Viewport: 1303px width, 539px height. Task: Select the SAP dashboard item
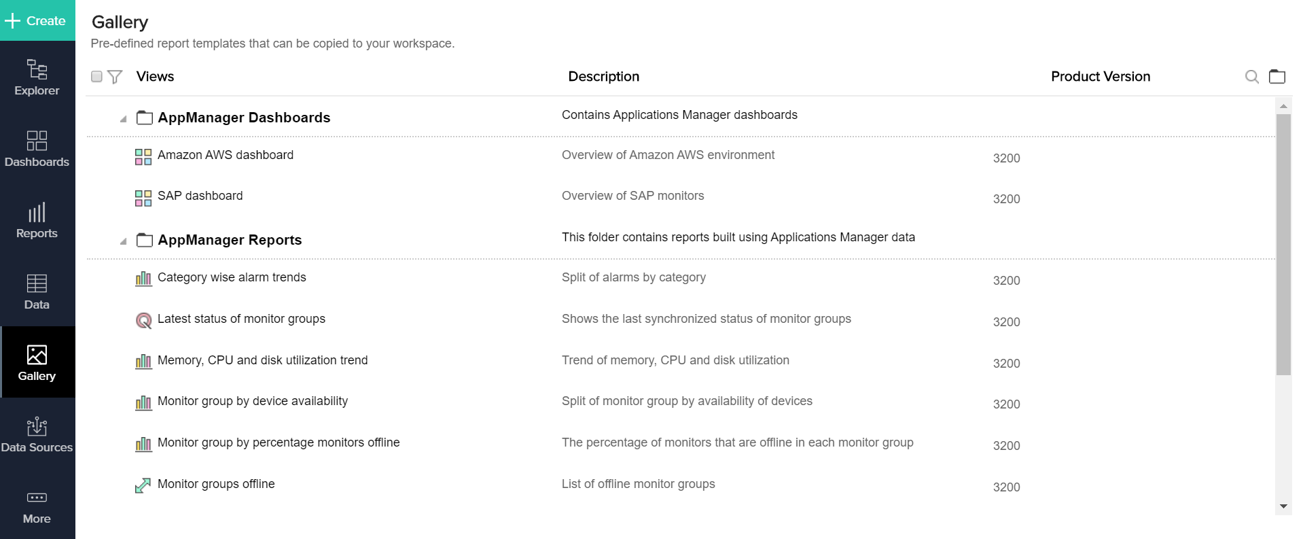200,196
